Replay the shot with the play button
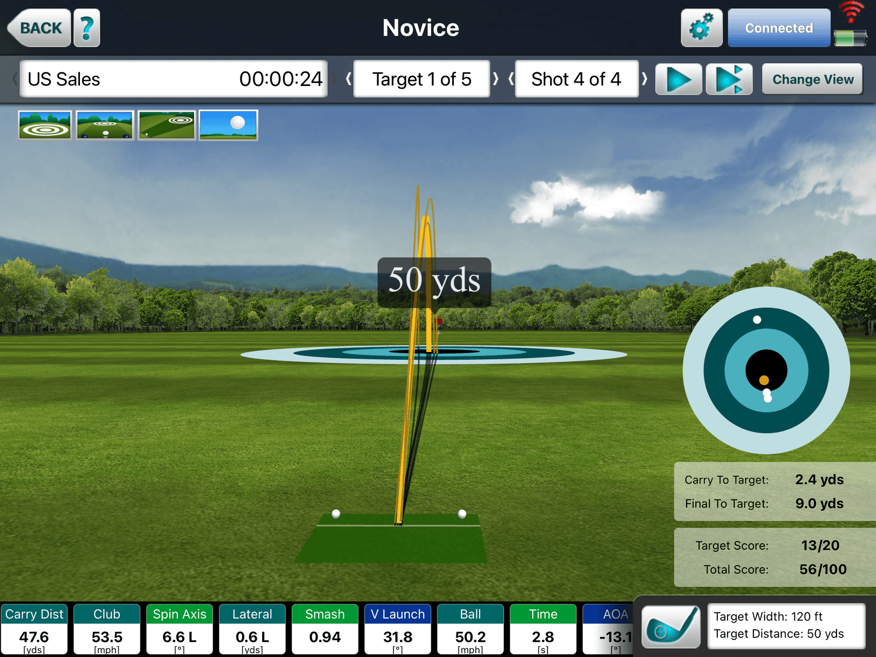 click(678, 79)
